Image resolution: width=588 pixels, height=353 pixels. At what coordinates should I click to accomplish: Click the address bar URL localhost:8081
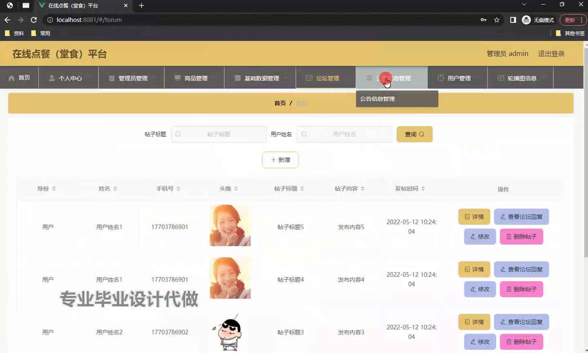click(x=89, y=20)
